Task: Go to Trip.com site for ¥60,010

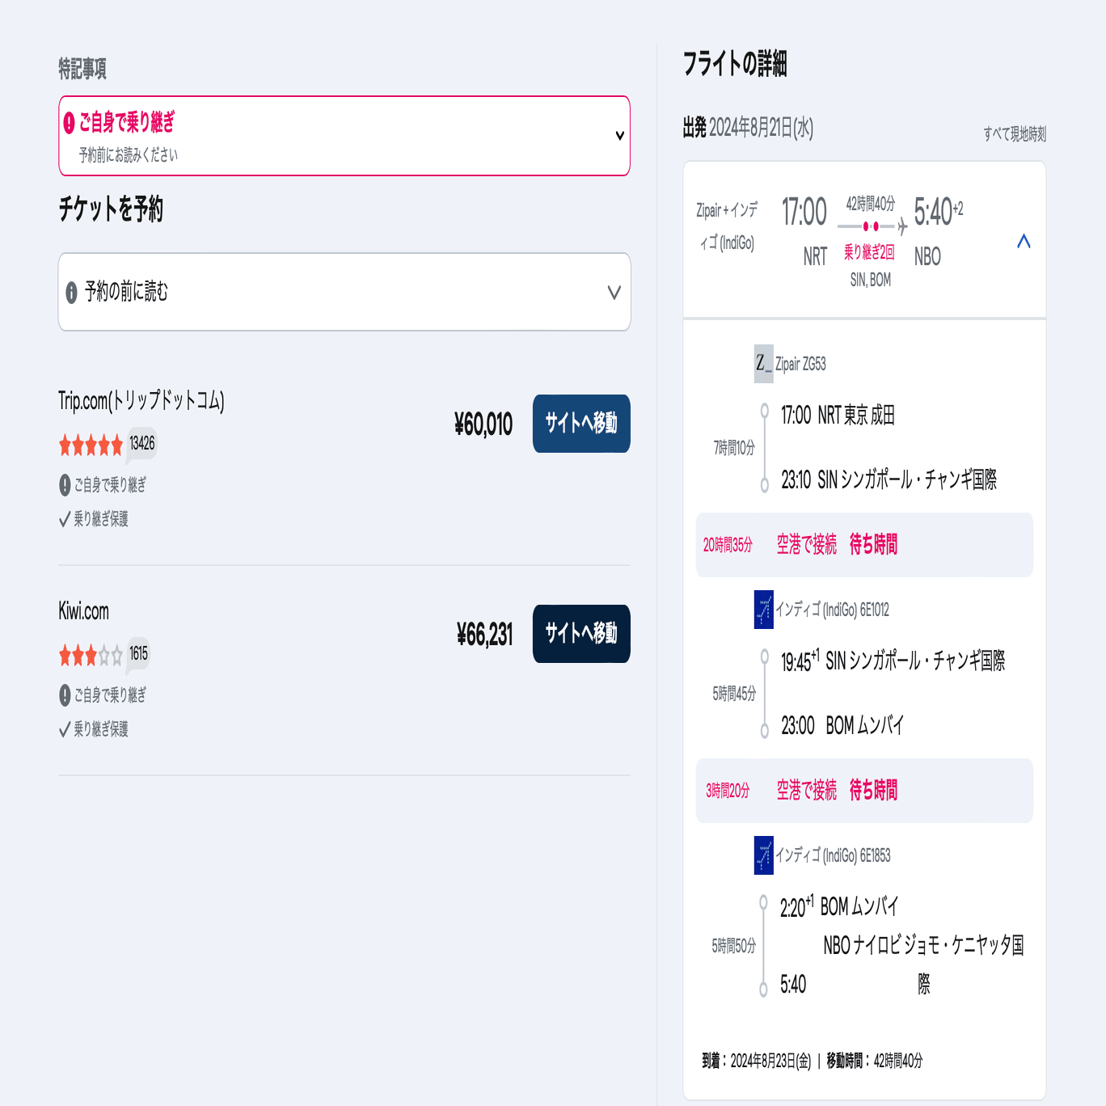Action: (x=580, y=424)
